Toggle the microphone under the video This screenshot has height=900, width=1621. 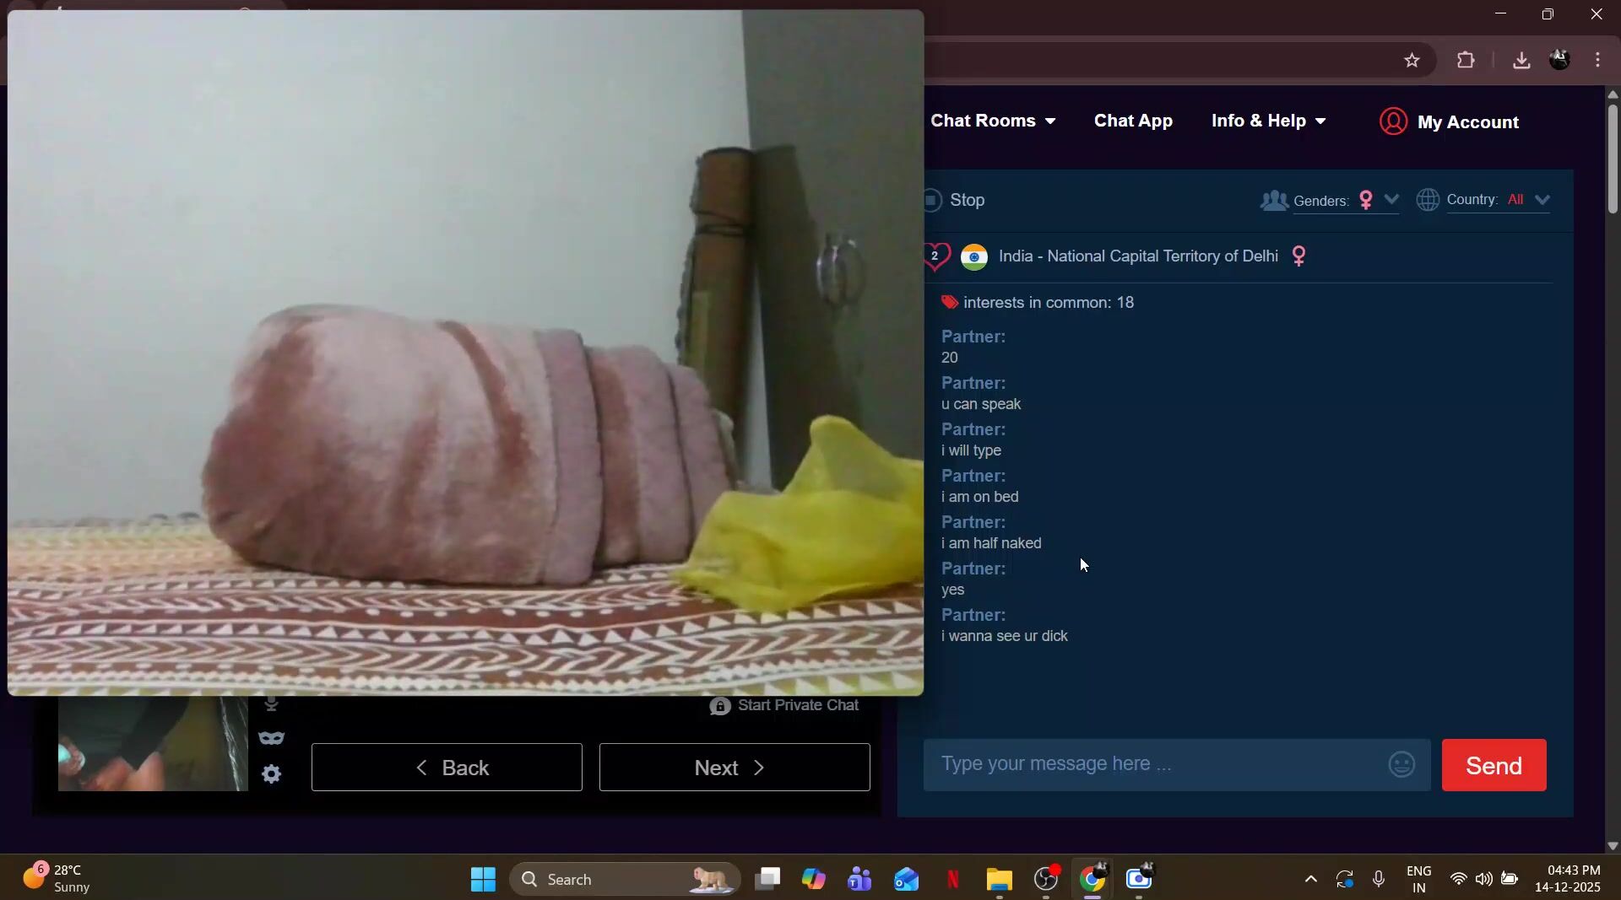271,703
